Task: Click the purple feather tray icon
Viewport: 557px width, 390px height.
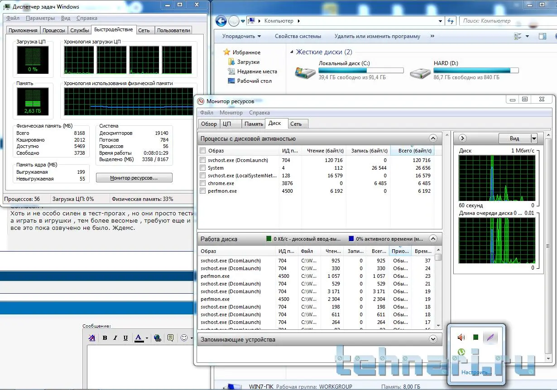Action: click(x=490, y=338)
